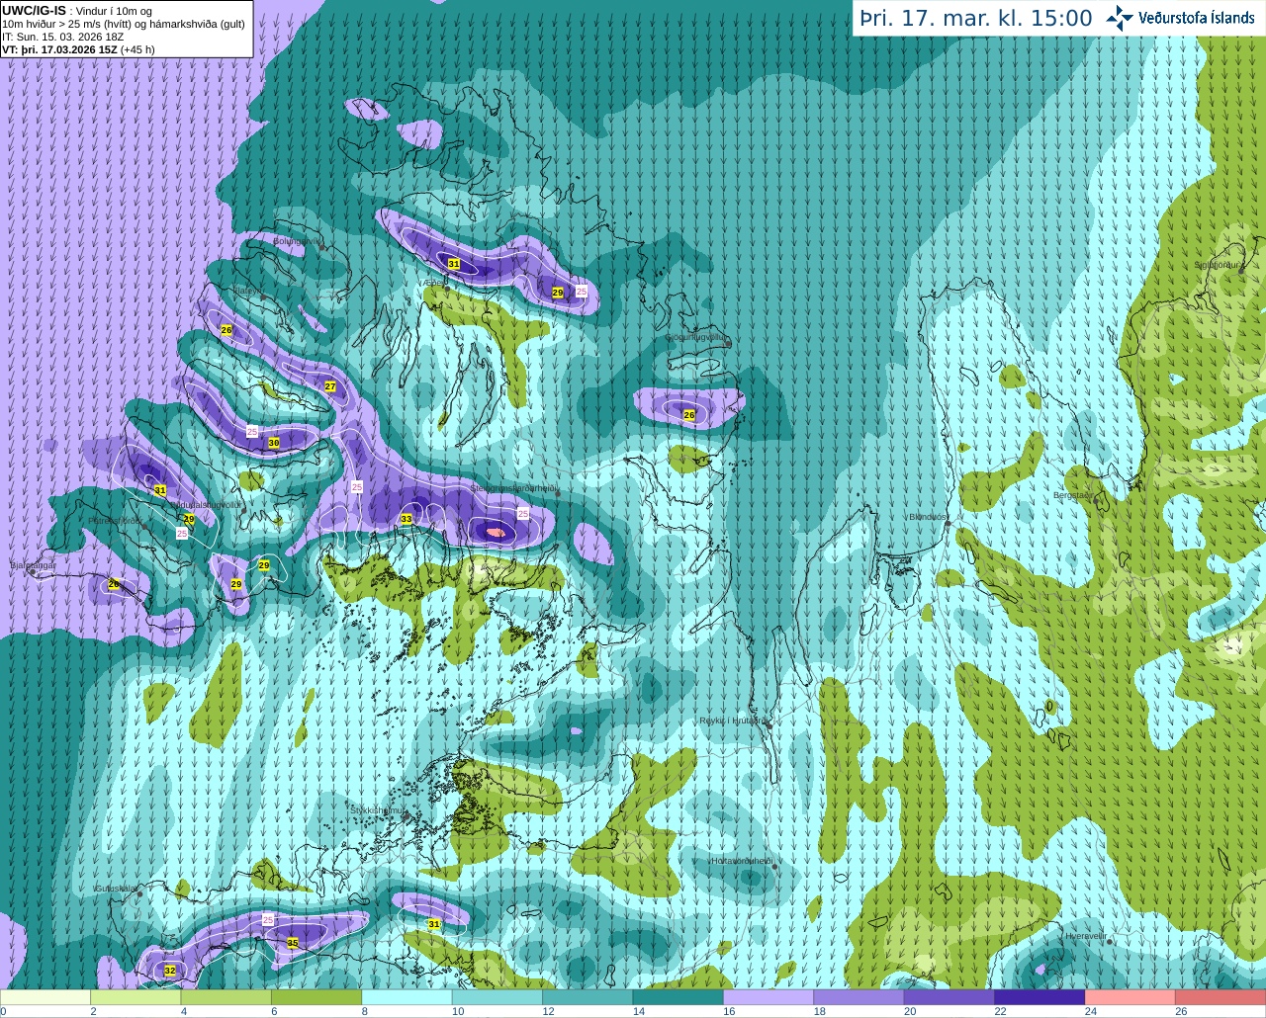Click the white 25 contour label beside the 30 marker
Screen dimensions: 1266x1018
(251, 432)
